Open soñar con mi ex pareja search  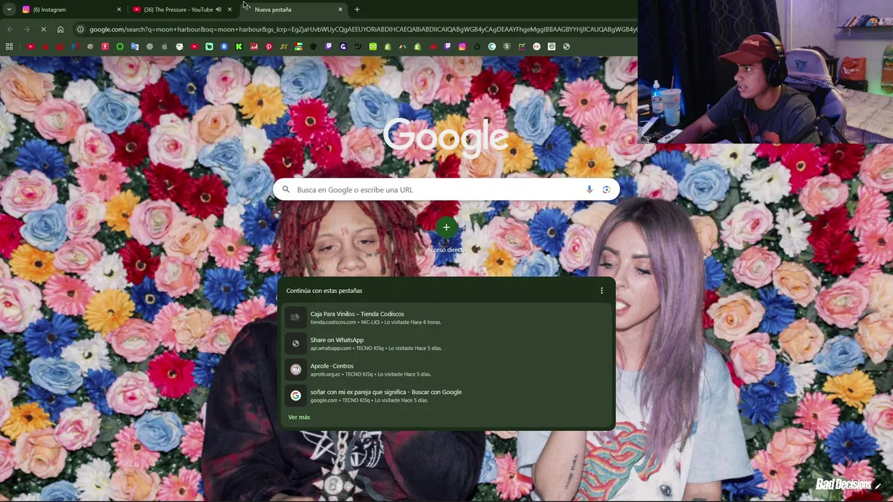446,395
